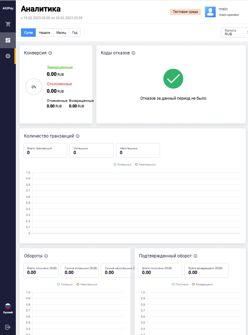The width and height of the screenshot is (248, 335).
Task: Toggle Успешных legend in transactions chart
Action: click(123, 164)
